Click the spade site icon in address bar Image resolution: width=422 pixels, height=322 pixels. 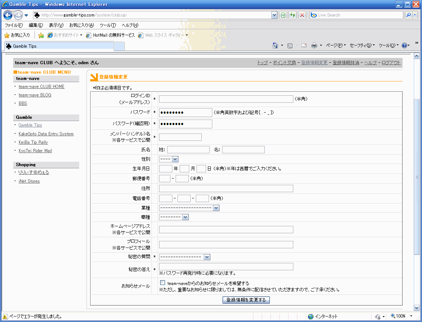pos(37,15)
